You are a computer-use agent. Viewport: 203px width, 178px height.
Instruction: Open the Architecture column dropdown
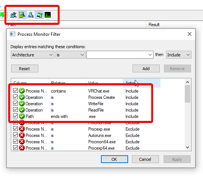click(32, 55)
